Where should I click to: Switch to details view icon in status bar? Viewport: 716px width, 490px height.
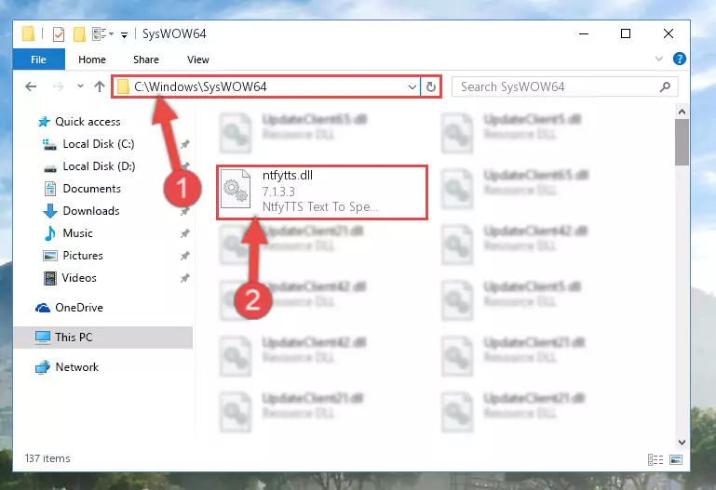(655, 459)
